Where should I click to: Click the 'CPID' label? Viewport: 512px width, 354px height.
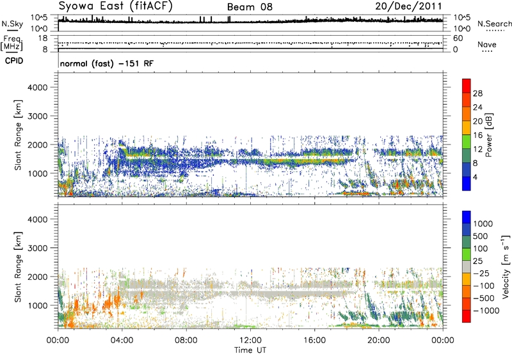click(x=14, y=61)
